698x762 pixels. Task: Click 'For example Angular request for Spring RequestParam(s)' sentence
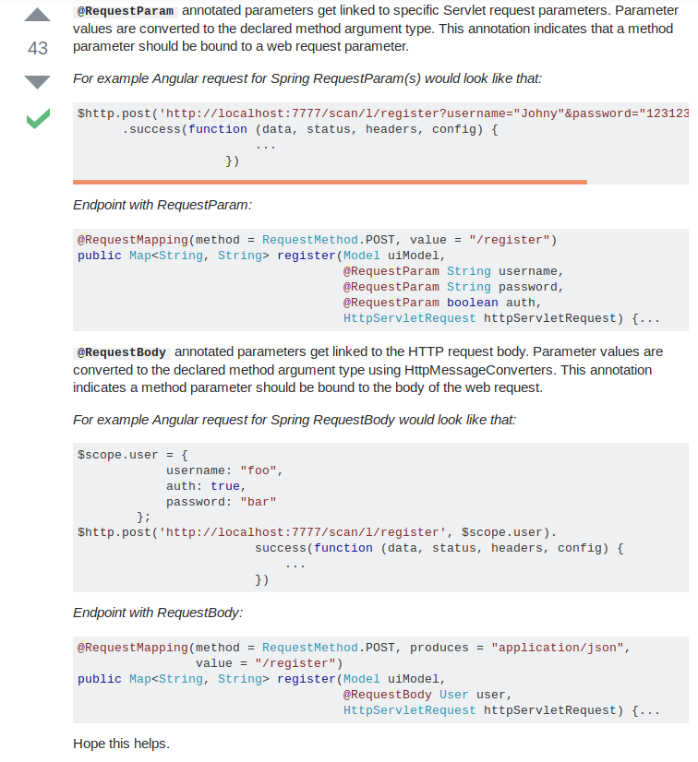[307, 78]
